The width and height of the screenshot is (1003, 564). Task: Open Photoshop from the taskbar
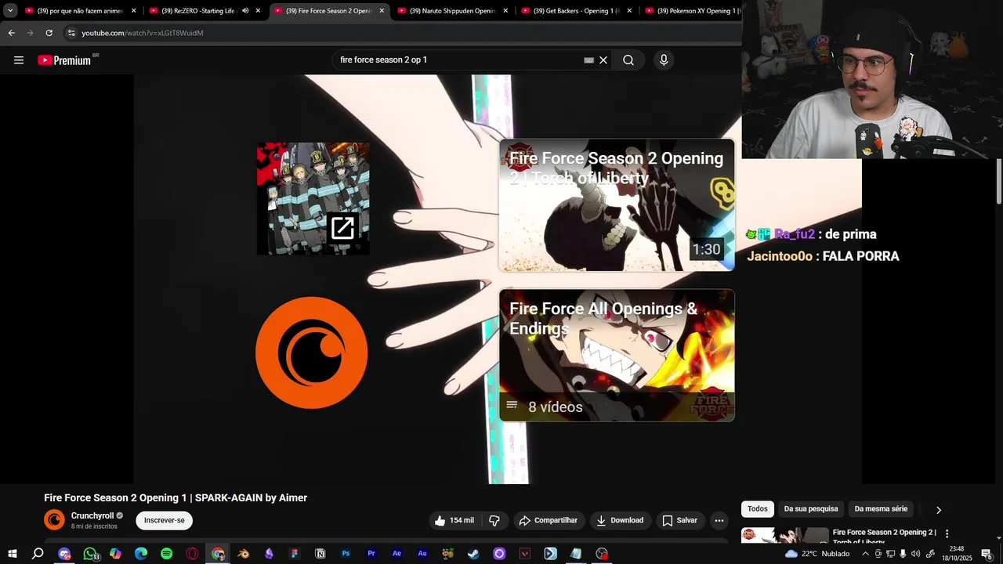click(346, 554)
